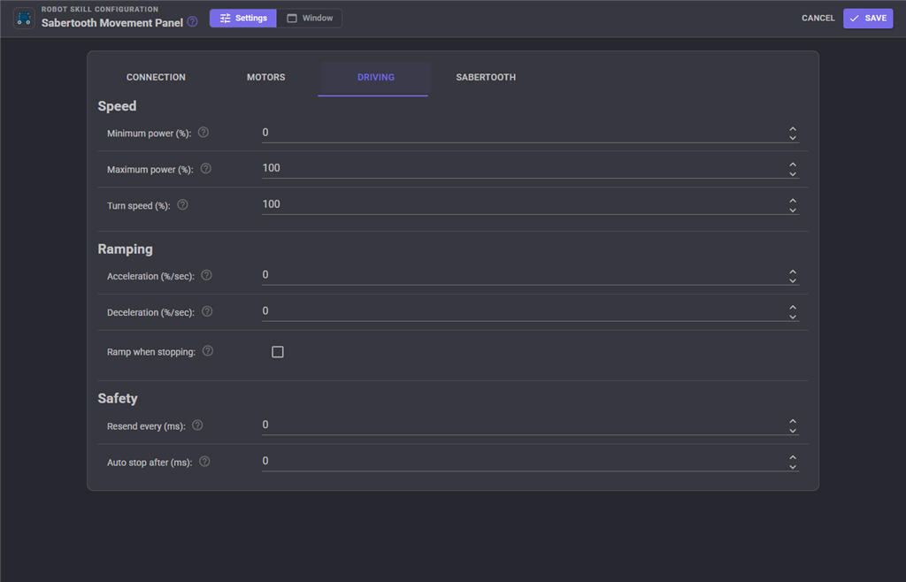Decrease Auto stop after with down arrow
This screenshot has height=582, width=906.
point(793,466)
